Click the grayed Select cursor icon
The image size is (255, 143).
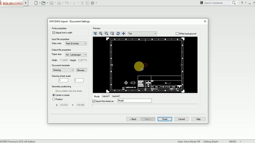74,3
